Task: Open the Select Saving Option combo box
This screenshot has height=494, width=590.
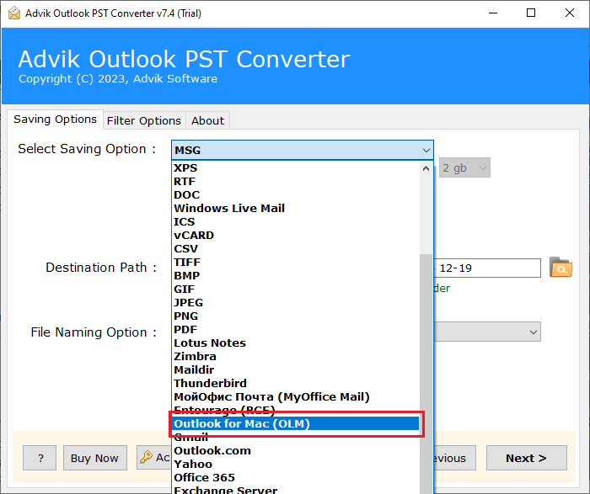Action: 302,151
